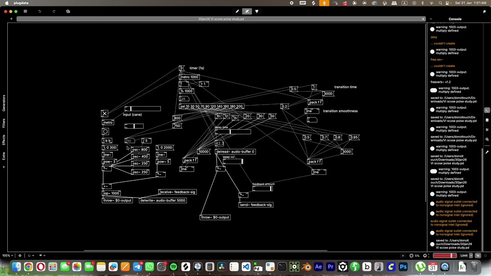The image size is (491, 276).
Task: Open the sidebar pin icon at top right
Action: coord(484,11)
